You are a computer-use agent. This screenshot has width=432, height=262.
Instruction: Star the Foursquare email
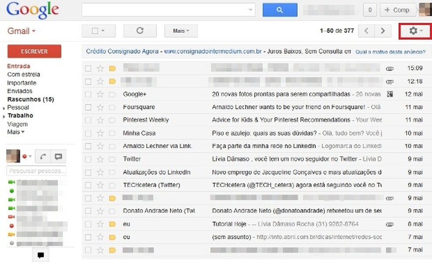point(100,107)
